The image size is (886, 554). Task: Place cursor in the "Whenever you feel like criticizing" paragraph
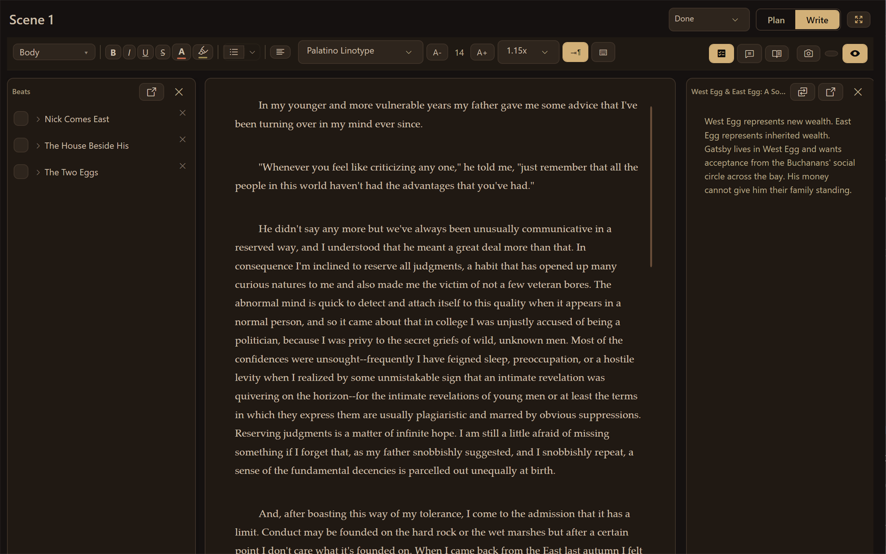click(x=436, y=176)
